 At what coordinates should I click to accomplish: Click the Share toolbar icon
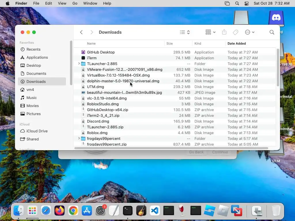click(224, 32)
